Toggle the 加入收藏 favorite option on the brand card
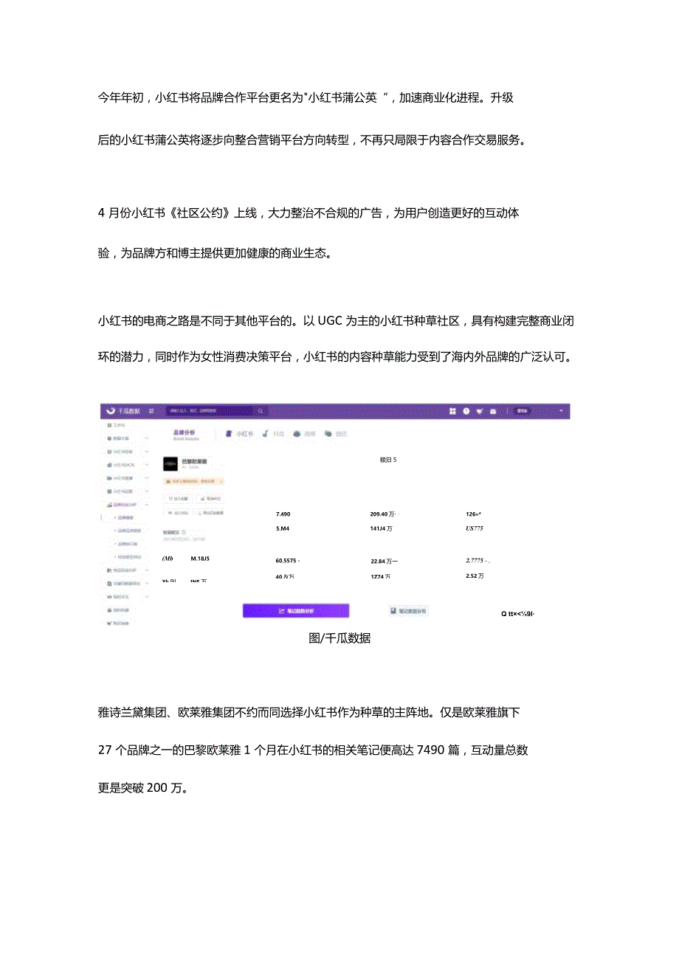 pyautogui.click(x=178, y=498)
